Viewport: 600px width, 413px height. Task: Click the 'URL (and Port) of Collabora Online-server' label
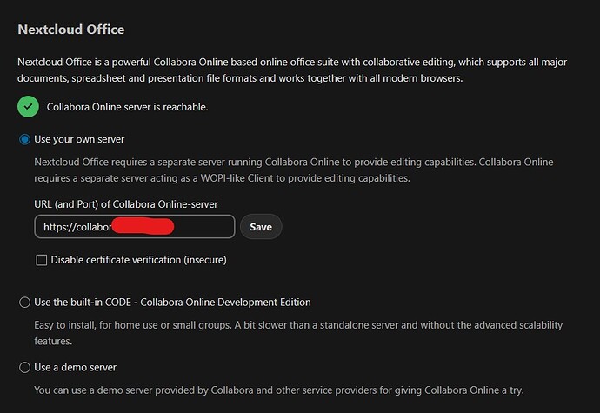point(126,204)
